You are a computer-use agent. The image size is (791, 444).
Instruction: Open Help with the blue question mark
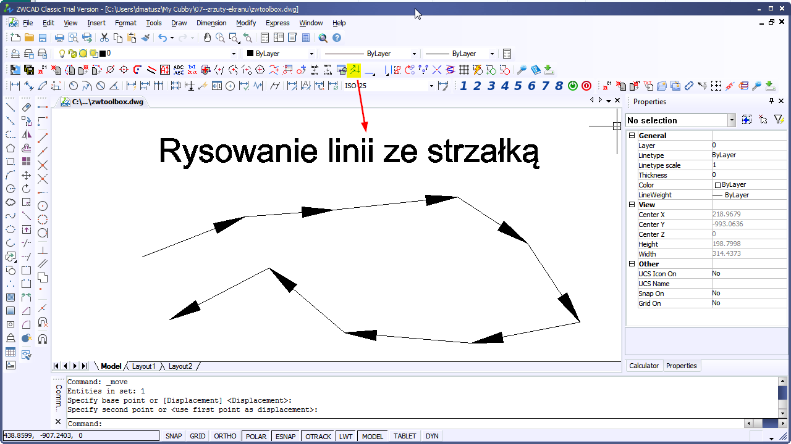(337, 38)
